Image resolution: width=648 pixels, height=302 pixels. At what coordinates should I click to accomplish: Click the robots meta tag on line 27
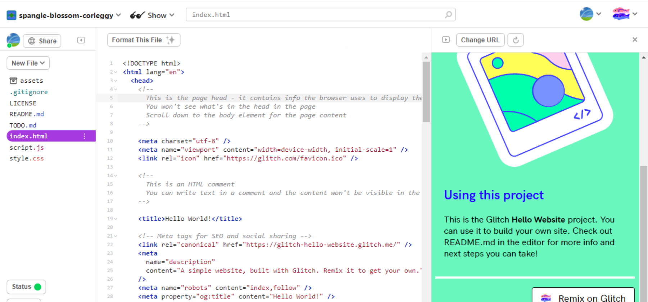[225, 288]
